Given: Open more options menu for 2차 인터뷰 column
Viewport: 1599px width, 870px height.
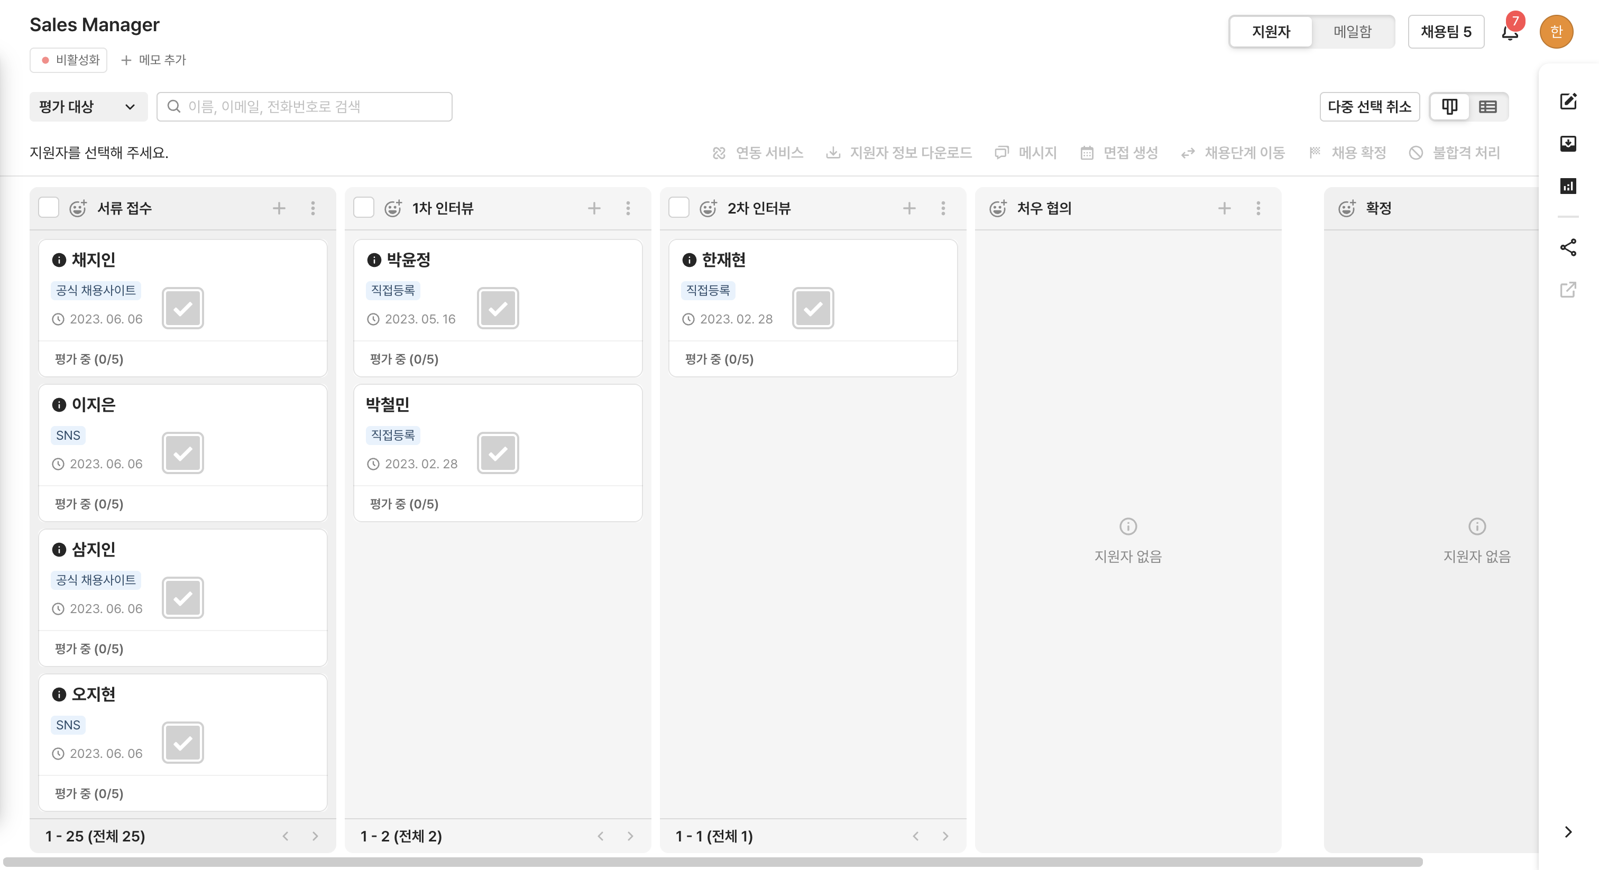Looking at the screenshot, I should [943, 208].
